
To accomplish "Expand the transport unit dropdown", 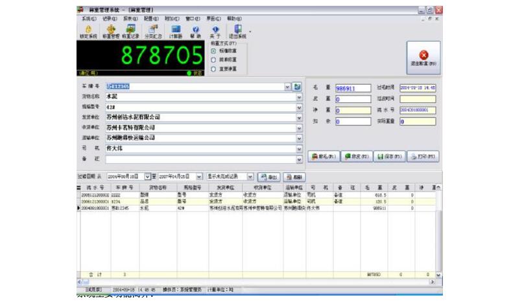I will 299,138.
